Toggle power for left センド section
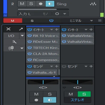105x105 pixels. (30, 66)
